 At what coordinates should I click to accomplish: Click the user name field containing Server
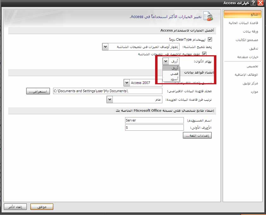pyautogui.click(x=154, y=120)
